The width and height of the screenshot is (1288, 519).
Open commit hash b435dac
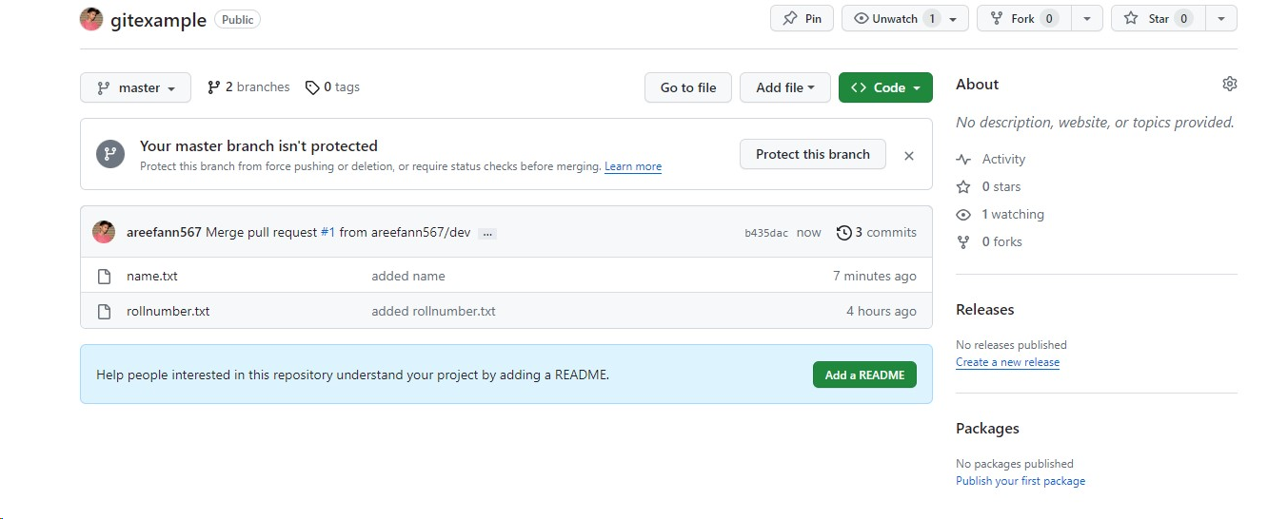766,233
